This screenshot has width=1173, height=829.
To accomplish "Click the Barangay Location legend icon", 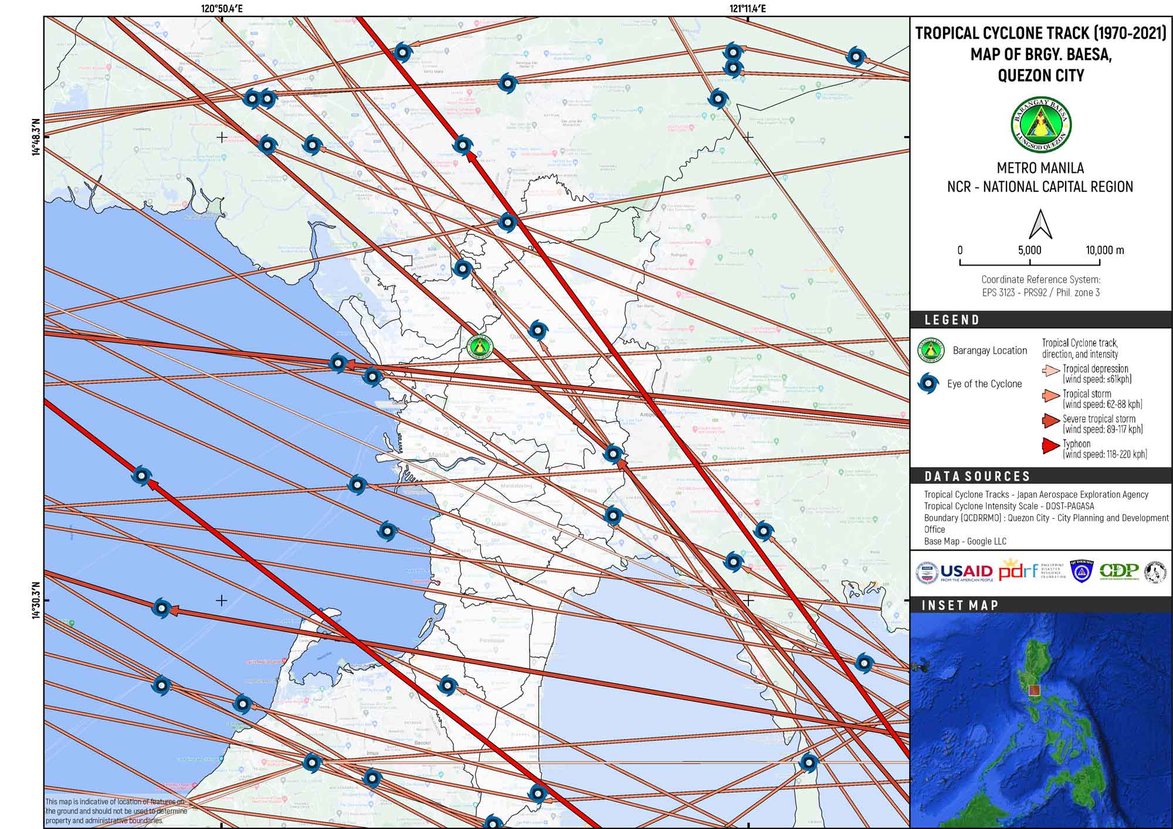I will click(x=931, y=351).
